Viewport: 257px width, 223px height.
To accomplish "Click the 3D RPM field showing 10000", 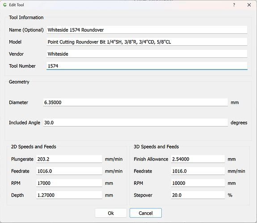I will [x=198, y=183].
